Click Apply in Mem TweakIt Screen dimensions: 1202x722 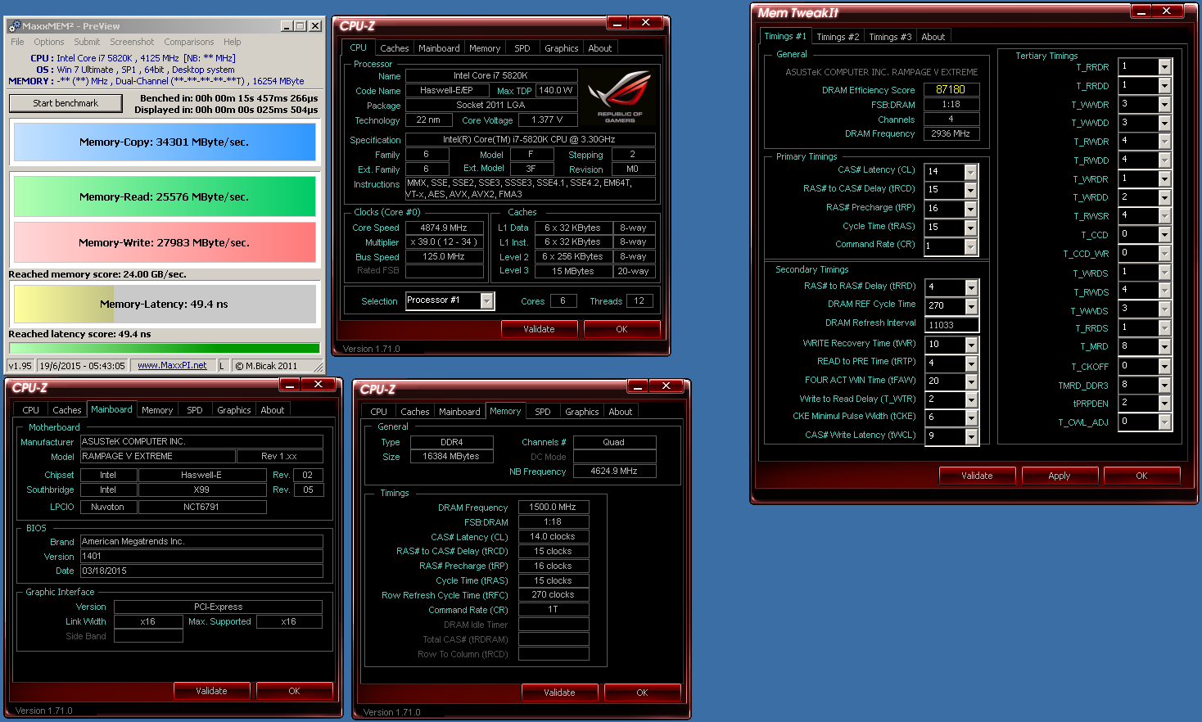click(x=1060, y=476)
